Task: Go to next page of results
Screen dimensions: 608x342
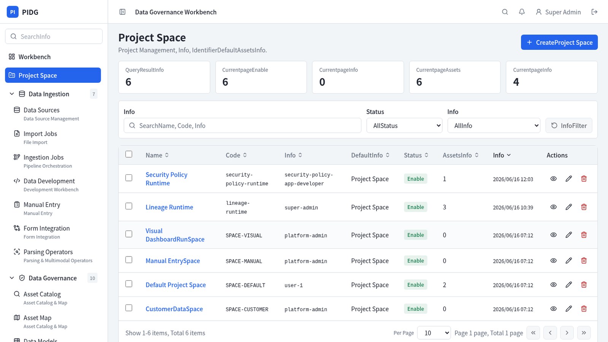Action: pyautogui.click(x=567, y=333)
